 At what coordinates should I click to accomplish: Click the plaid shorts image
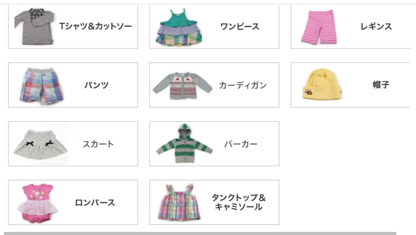click(x=41, y=85)
